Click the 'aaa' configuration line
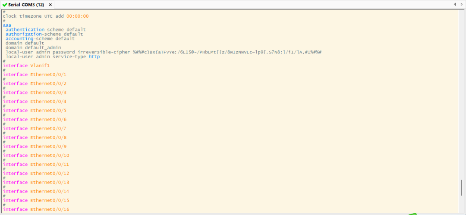The width and height of the screenshot is (466, 215). click(x=7, y=25)
